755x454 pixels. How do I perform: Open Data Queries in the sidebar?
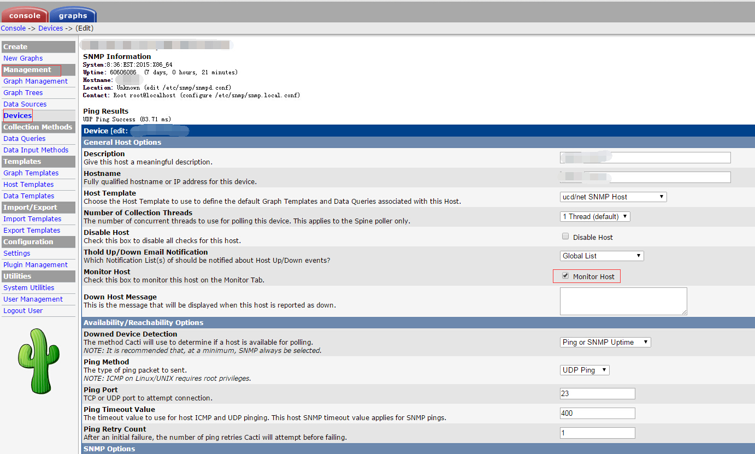[25, 139]
